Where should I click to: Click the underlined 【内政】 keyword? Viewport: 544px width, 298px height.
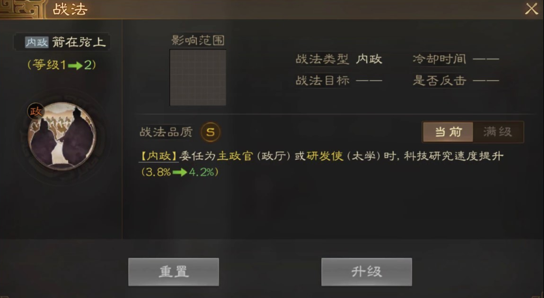tap(158, 156)
